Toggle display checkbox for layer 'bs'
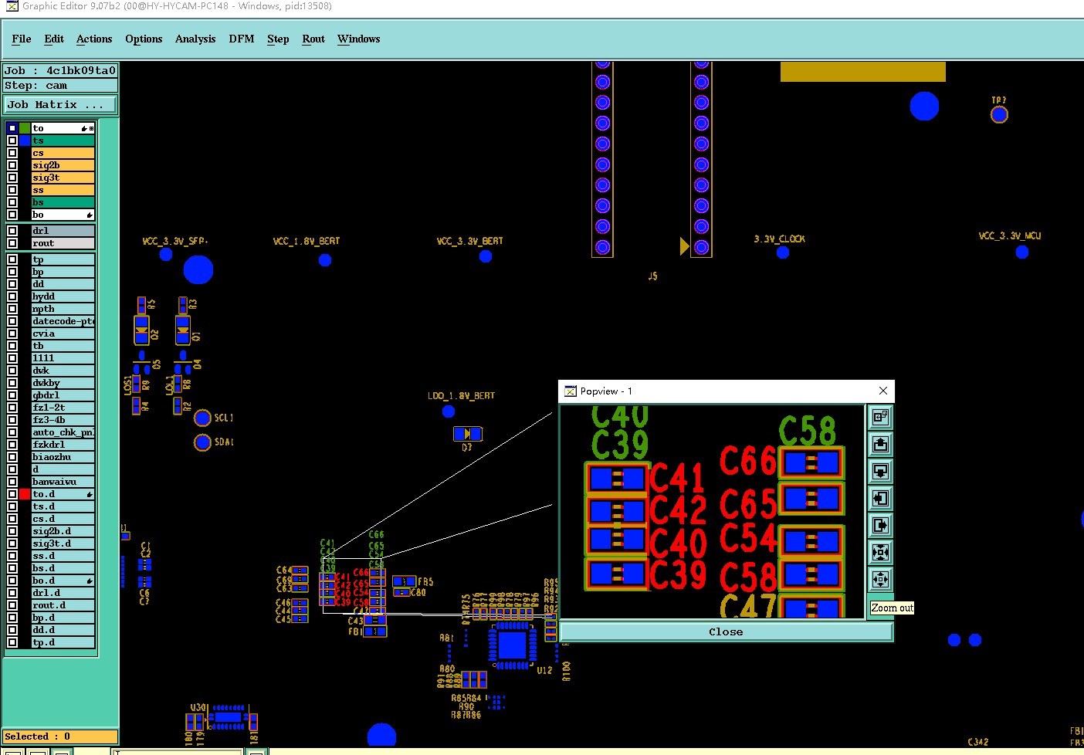 [12, 202]
